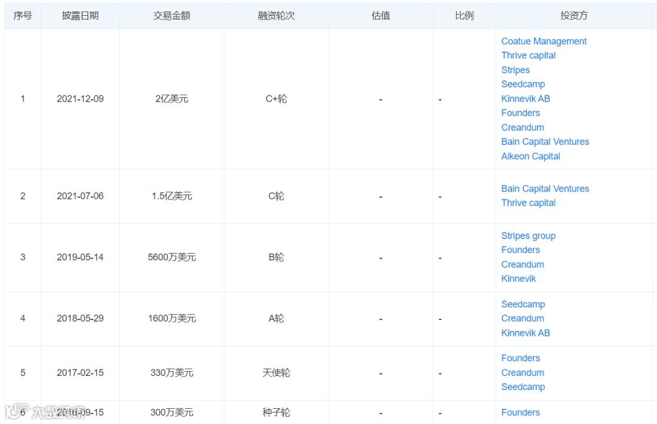Open Seedcamp link in 天使轮 row
Screen dimensions: 657x424
pos(523,387)
